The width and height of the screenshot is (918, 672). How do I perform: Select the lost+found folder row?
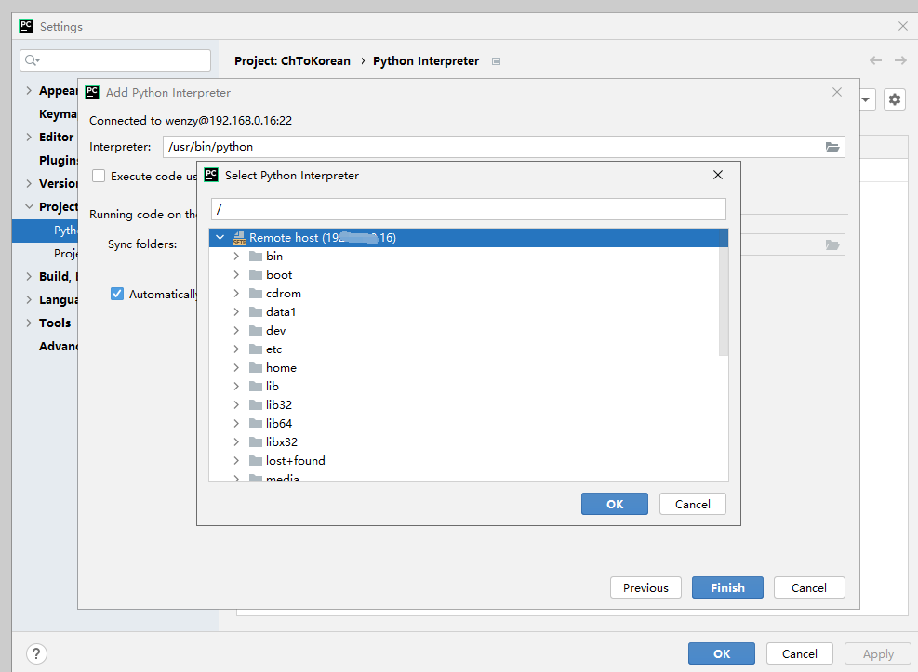coord(469,460)
